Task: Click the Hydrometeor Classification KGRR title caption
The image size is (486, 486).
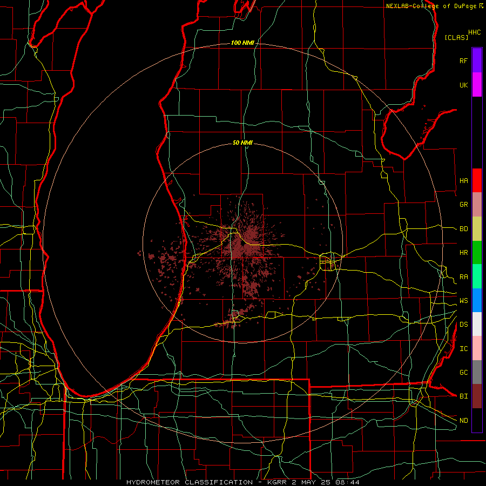Action: coord(242,482)
